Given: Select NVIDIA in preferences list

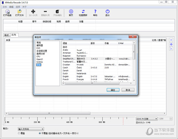Looking at the screenshot, I should (39, 62).
